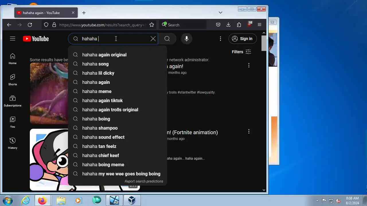The width and height of the screenshot is (367, 206).
Task: Choose suggestion hahaha boing meme
Action: pos(117,165)
